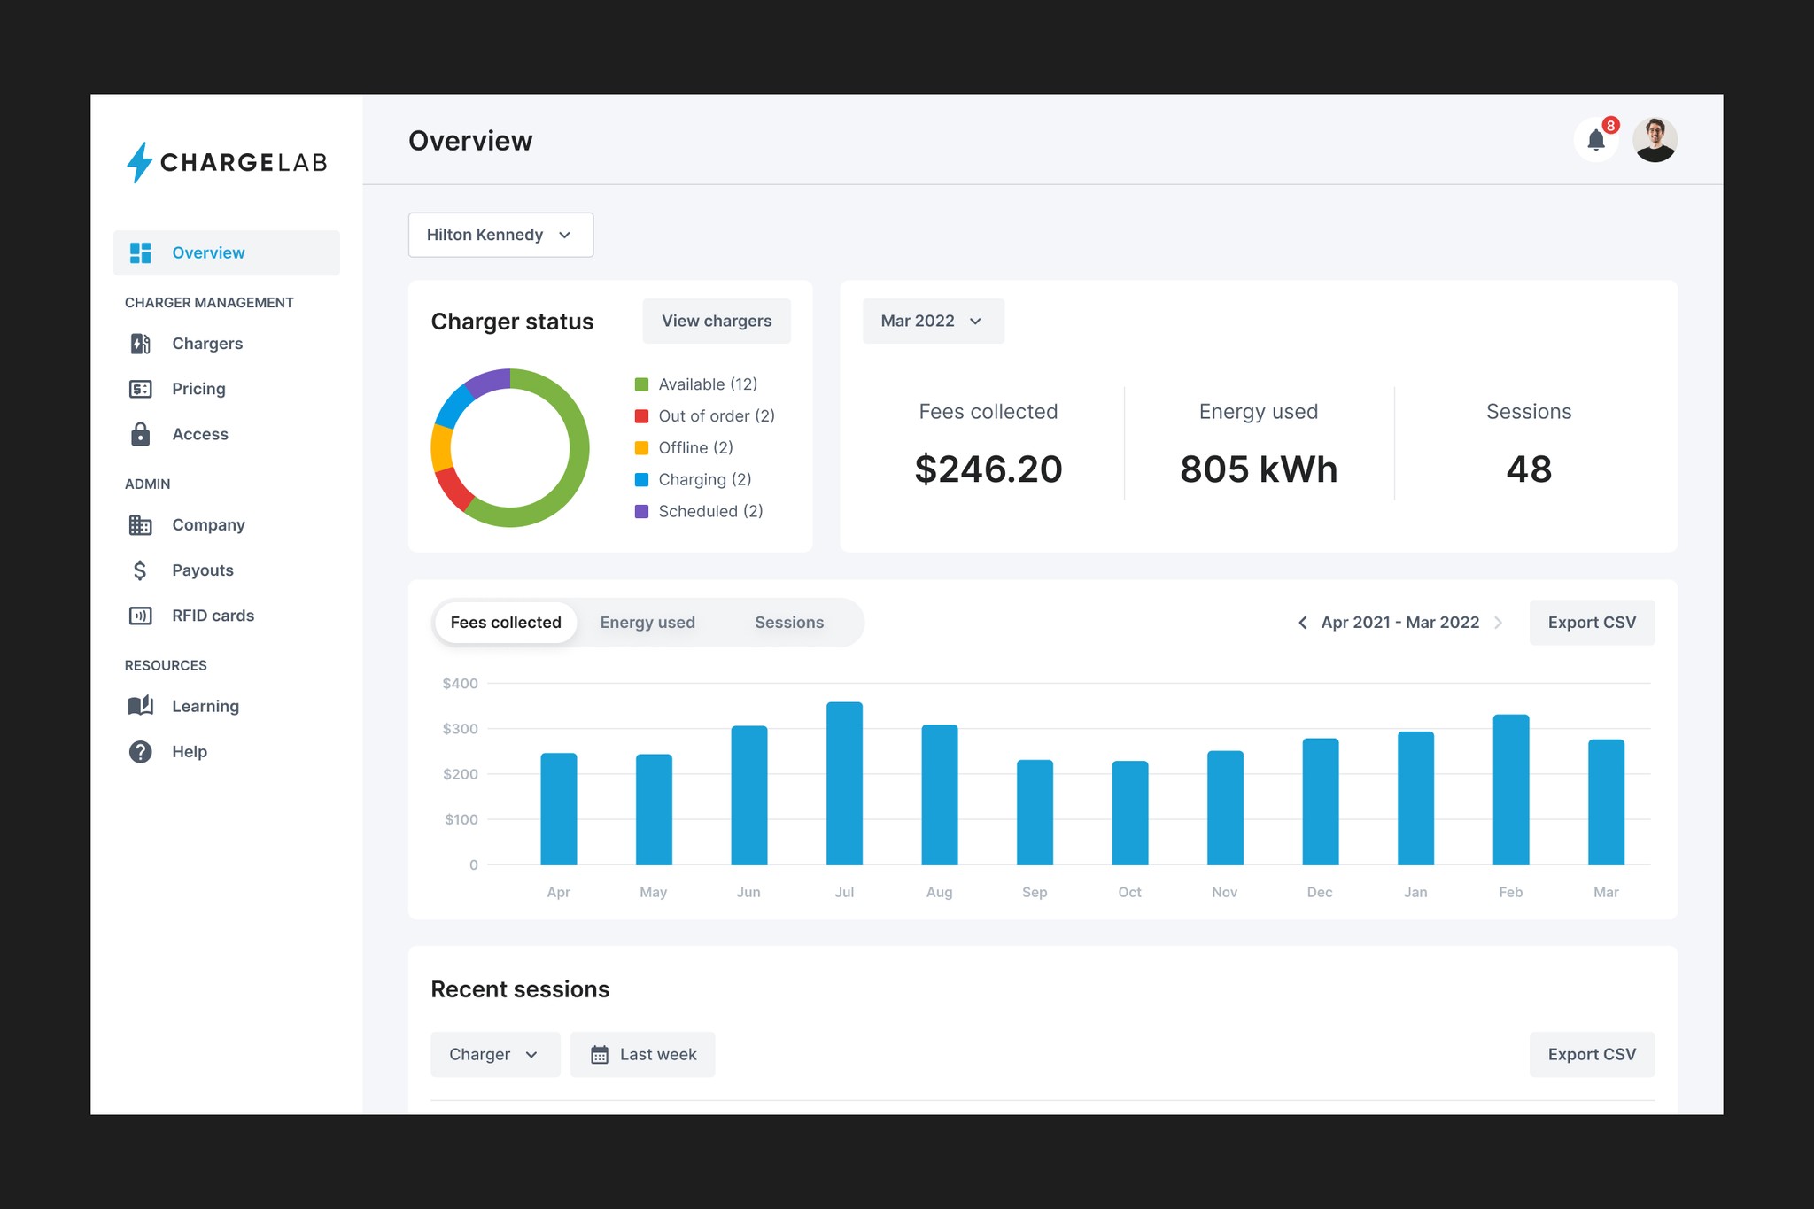Screen dimensions: 1814x1209
Task: Click the Learning book icon
Action: 141,706
